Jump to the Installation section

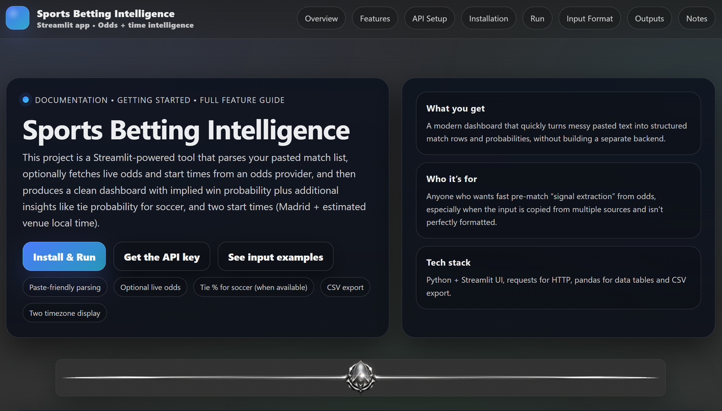pyautogui.click(x=488, y=19)
